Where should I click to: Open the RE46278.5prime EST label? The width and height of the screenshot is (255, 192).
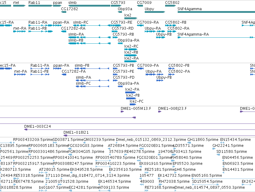point(139,152)
